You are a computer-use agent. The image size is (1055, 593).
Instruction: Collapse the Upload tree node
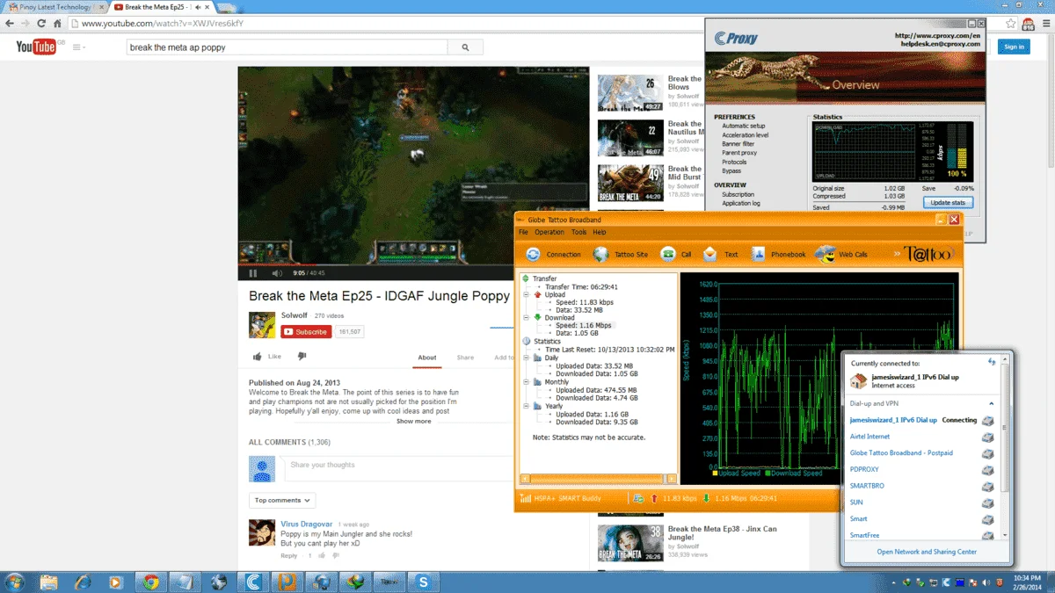pos(526,295)
